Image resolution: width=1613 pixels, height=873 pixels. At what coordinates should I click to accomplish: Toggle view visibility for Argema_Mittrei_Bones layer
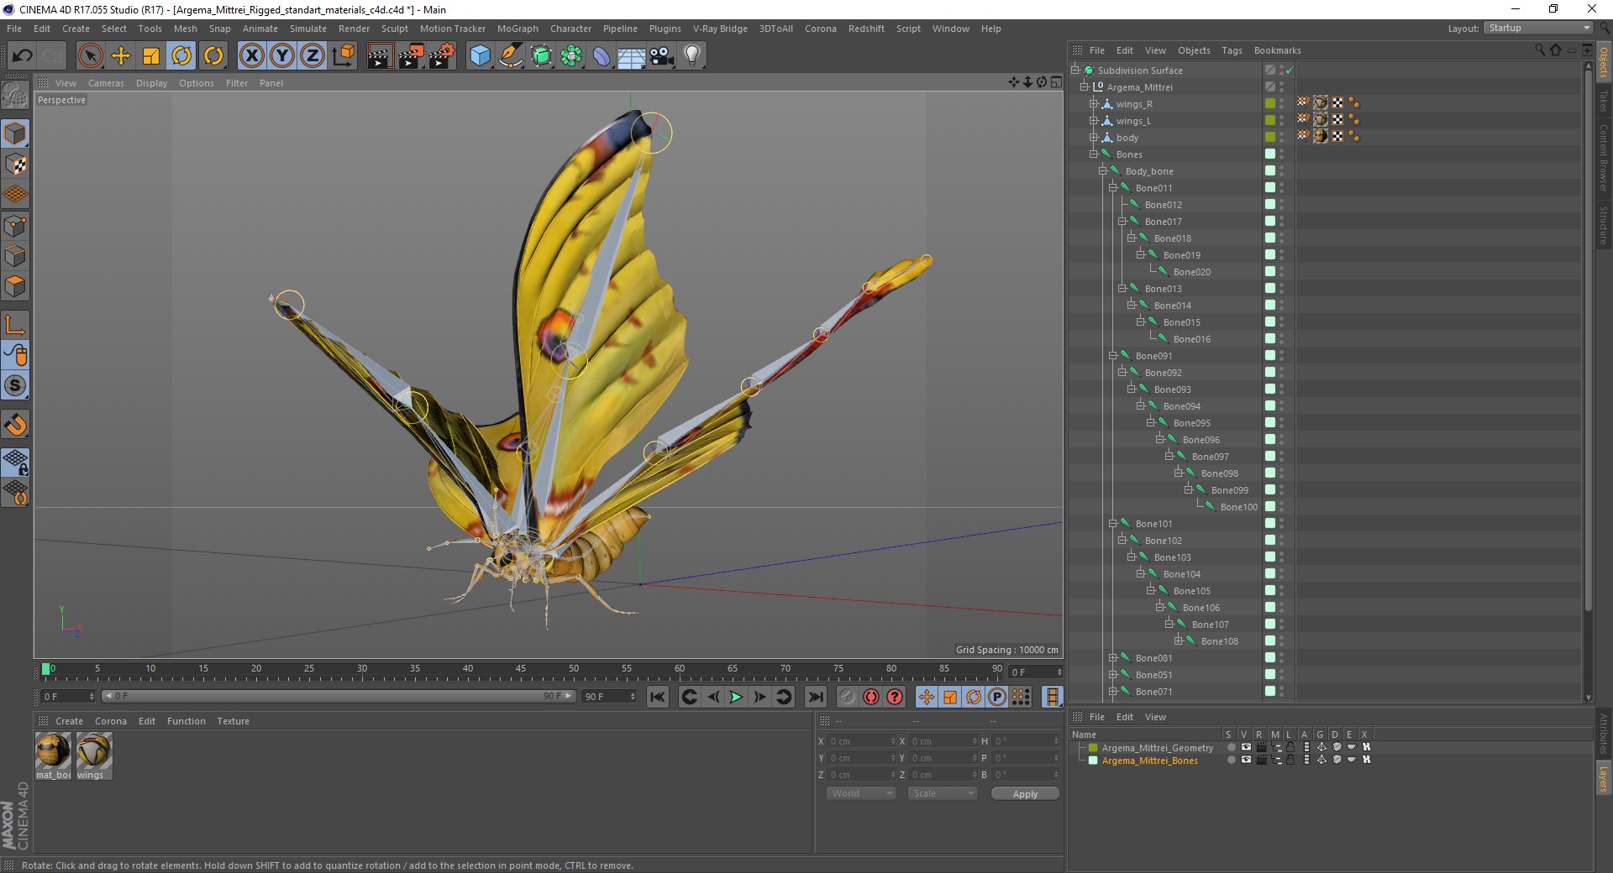coord(1246,760)
